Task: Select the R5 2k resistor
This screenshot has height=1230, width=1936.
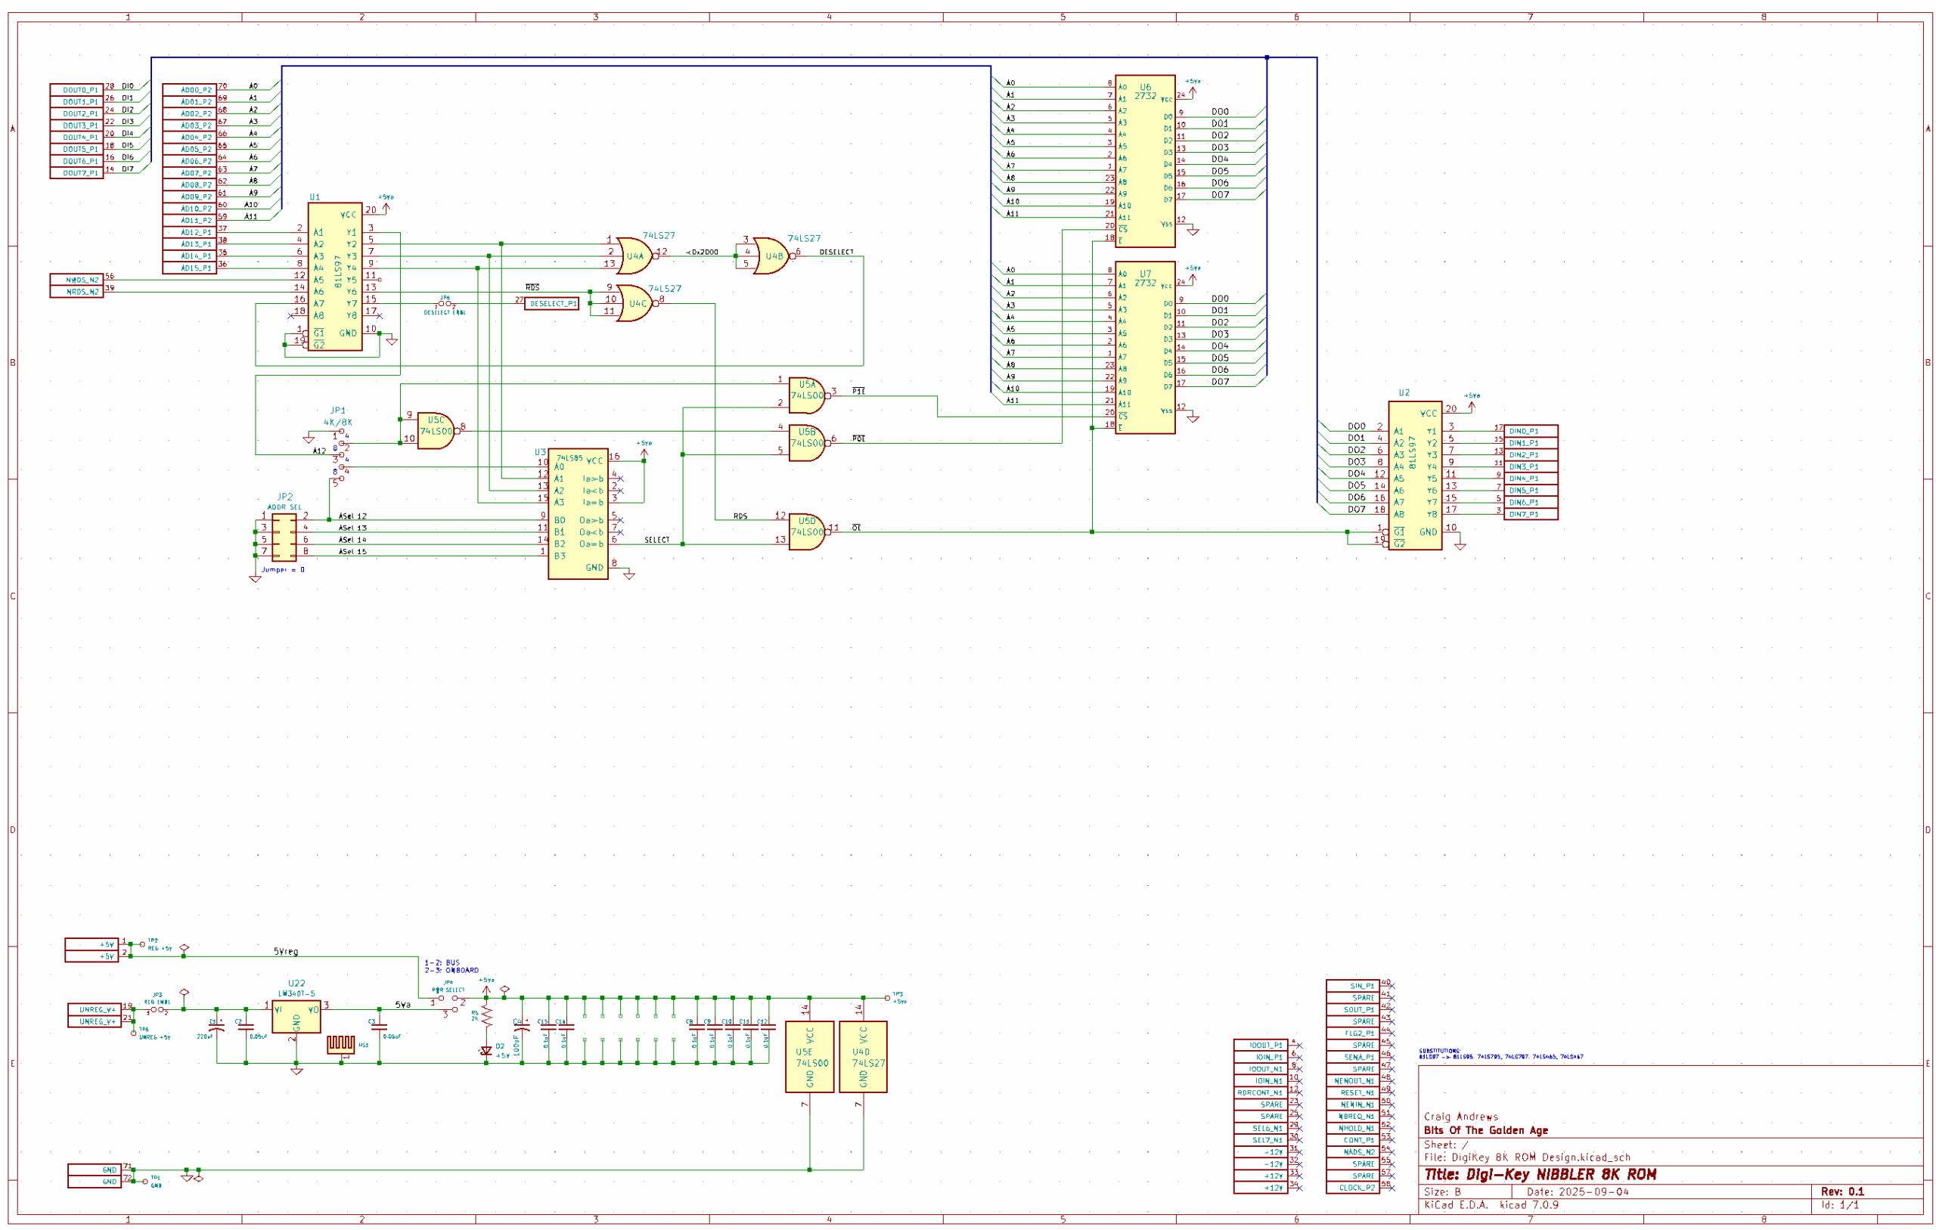Action: click(486, 1015)
